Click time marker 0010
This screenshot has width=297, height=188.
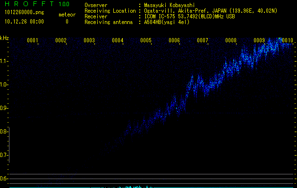[x=288, y=40]
